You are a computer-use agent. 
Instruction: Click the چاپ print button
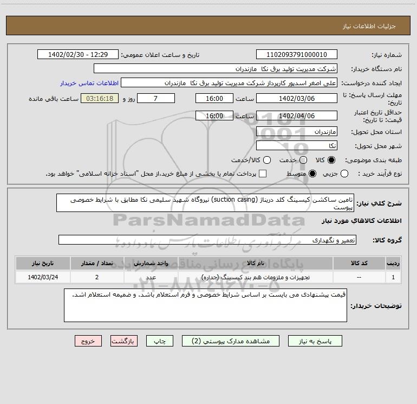(x=160, y=341)
